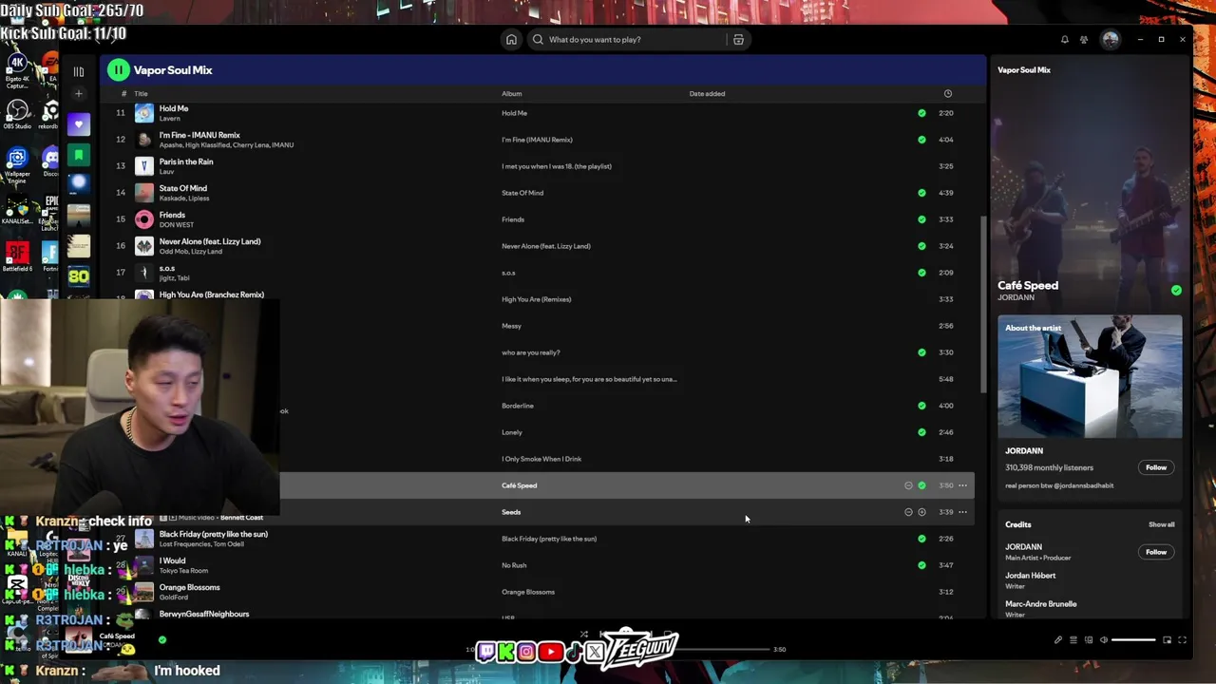The height and width of the screenshot is (684, 1216).
Task: Open the What's New notifications bell
Action: (1064, 39)
